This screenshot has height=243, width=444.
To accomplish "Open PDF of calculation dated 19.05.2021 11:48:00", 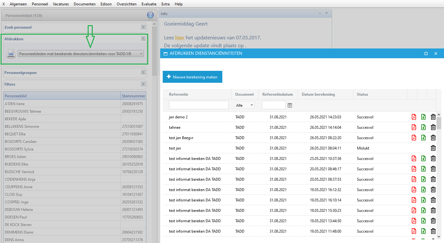I will [x=414, y=231].
